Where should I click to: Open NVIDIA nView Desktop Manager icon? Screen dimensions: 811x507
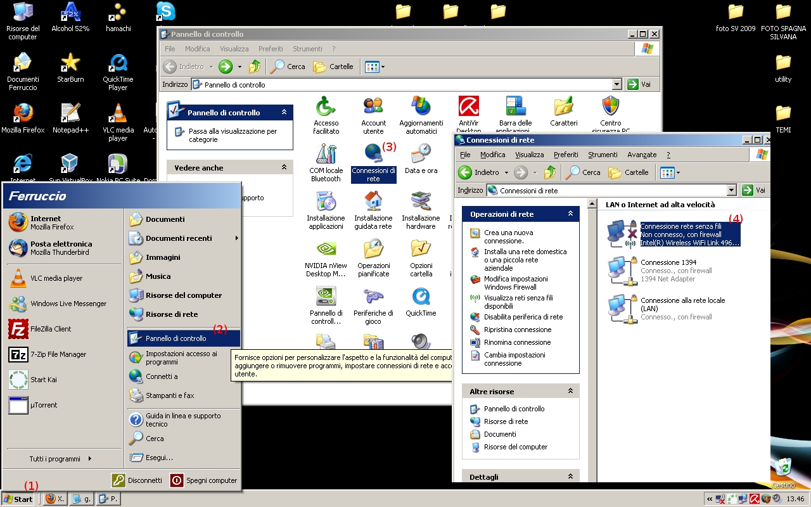326,258
